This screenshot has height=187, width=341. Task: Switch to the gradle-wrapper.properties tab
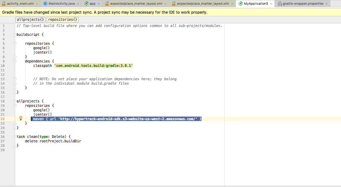coord(302,4)
